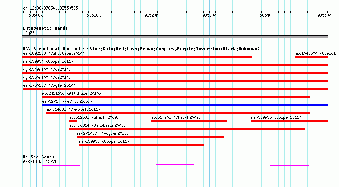
Task: Click the nsv559956 (Cooper2011) label
Action: [x=276, y=117]
